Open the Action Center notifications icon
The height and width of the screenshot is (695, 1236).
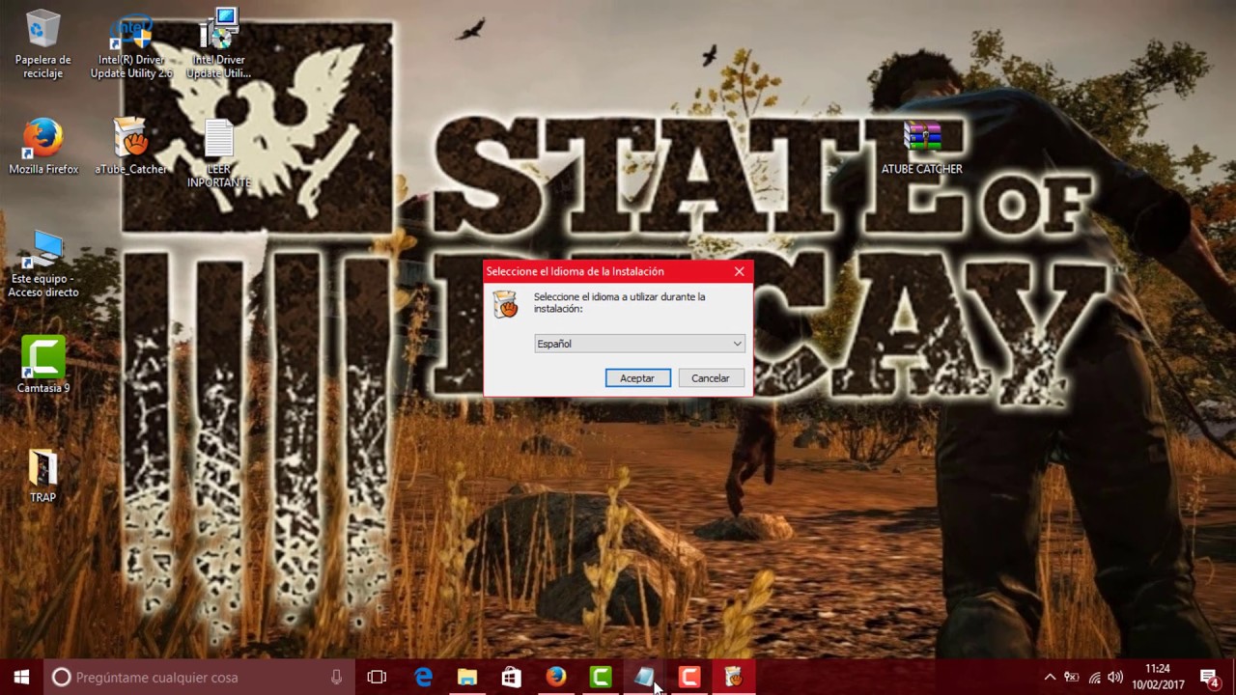tap(1209, 678)
